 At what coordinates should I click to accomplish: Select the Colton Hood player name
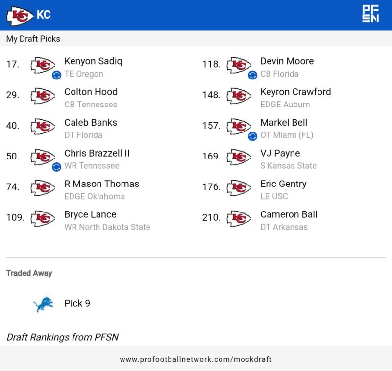(91, 92)
